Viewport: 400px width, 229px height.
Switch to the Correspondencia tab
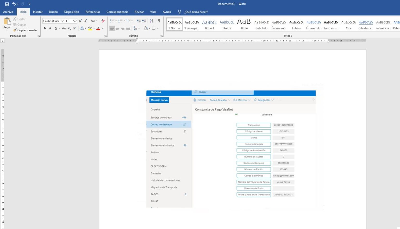tap(117, 12)
